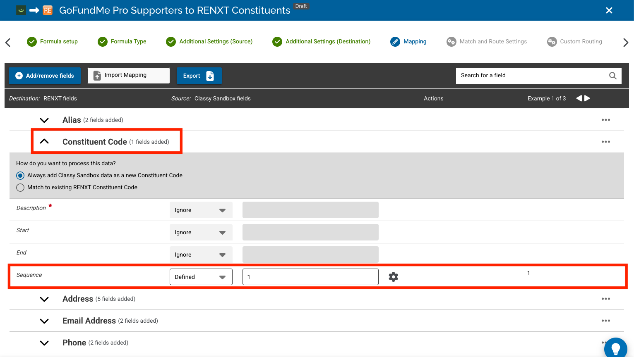The image size is (634, 357).
Task: Expand the Phone section
Action: [44, 343]
